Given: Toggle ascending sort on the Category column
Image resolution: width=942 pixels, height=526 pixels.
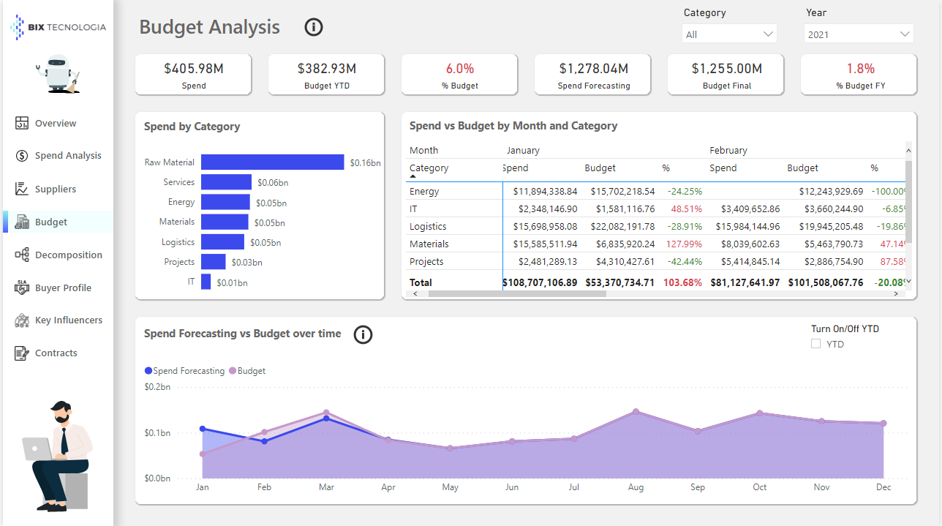Looking at the screenshot, I should click(429, 168).
